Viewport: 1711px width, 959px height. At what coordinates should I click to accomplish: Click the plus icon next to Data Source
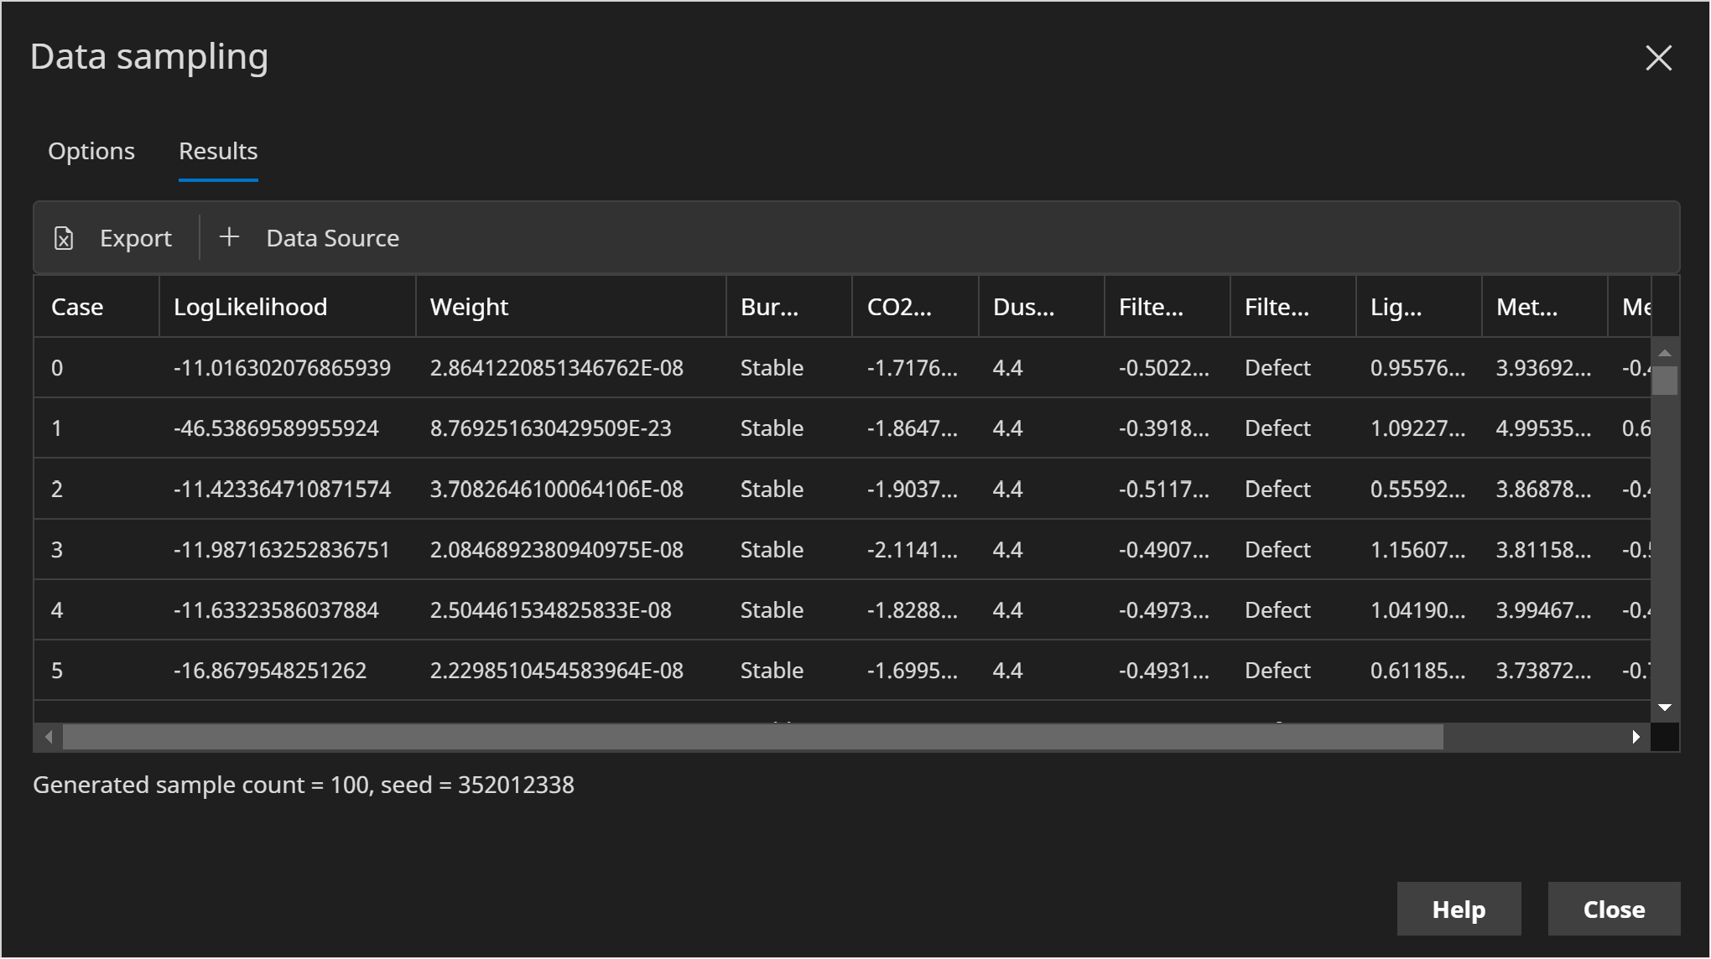(228, 236)
